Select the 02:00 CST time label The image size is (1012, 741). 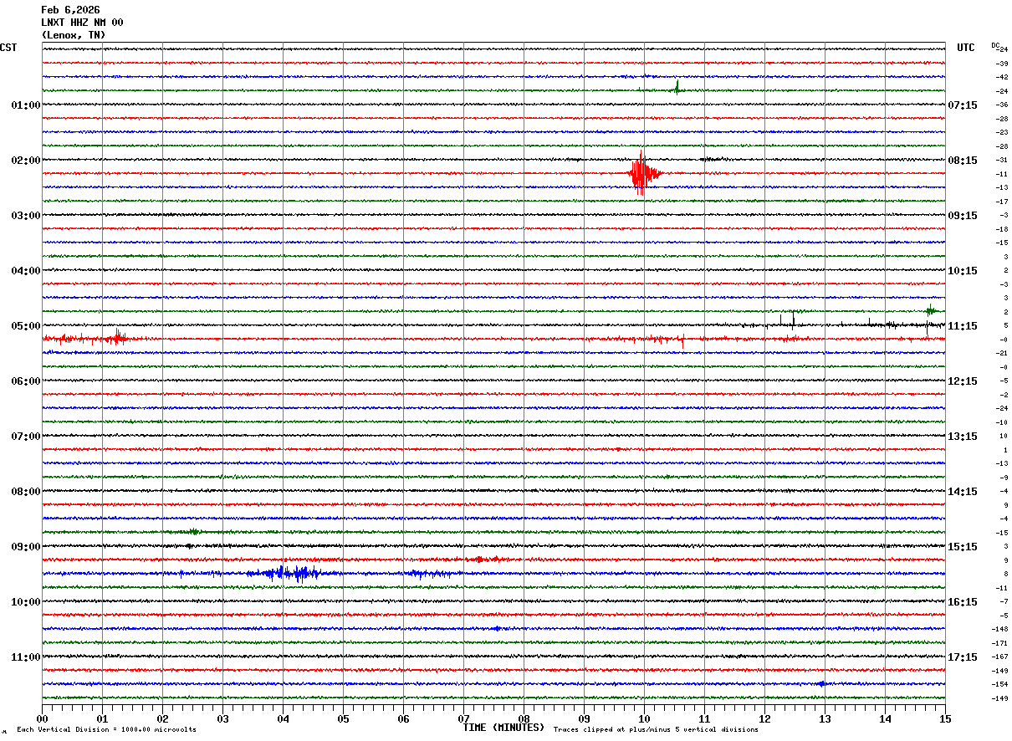point(26,161)
